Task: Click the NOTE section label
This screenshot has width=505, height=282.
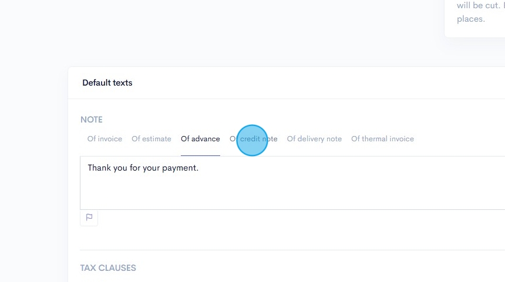Action: (92, 120)
